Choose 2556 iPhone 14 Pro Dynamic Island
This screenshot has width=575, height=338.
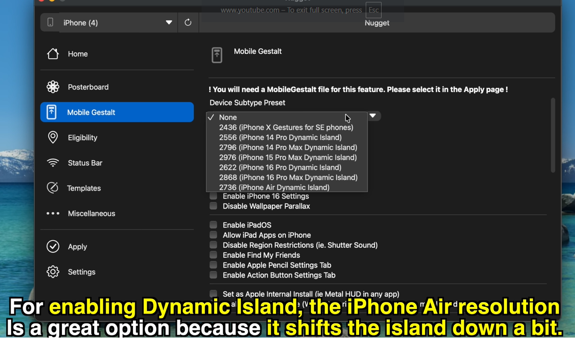(x=287, y=137)
